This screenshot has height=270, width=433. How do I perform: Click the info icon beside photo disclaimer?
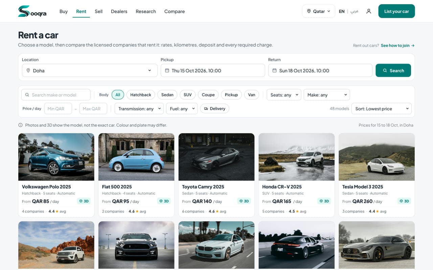[x=20, y=125]
